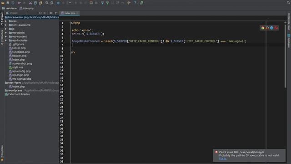Select wp-config.php in the project tree

20,71
